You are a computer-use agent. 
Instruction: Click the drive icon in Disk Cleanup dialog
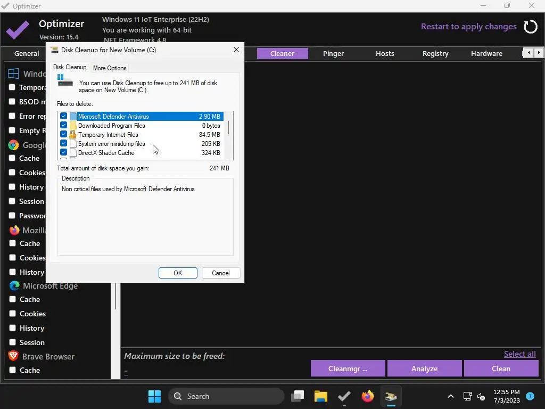coord(65,81)
